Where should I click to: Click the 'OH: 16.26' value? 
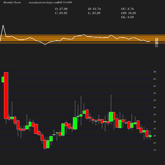point(128,13)
